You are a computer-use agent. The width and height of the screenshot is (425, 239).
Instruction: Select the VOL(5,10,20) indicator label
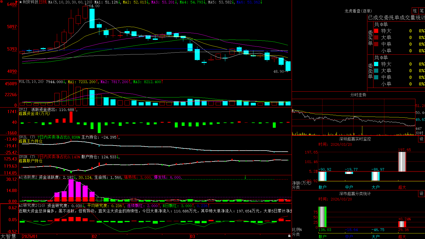tap(31, 82)
